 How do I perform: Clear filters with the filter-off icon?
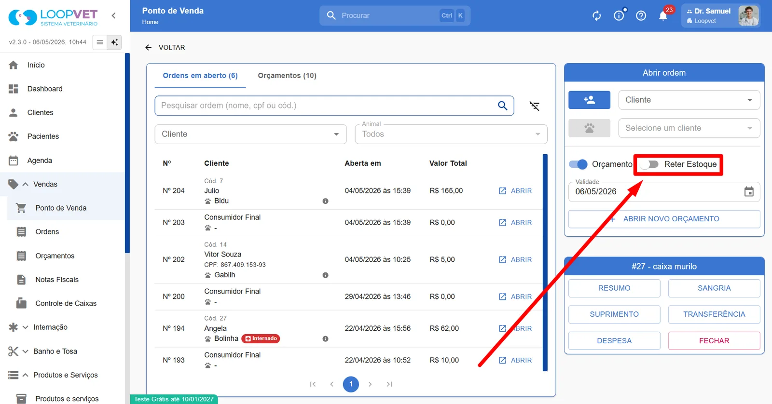[534, 106]
